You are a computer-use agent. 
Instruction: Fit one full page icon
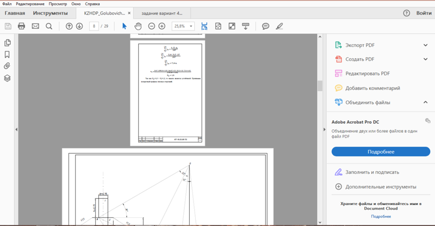pos(218,26)
